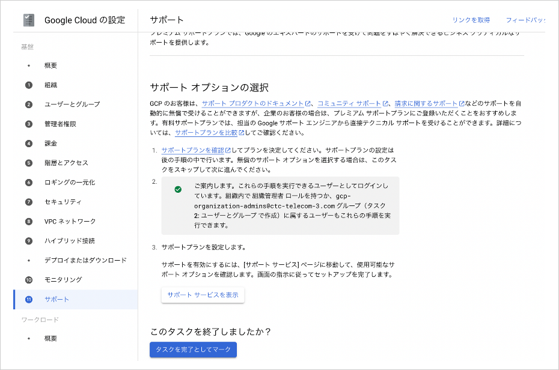Click ワークロード section label in sidebar
Viewport: 559px width, 370px height.
(x=40, y=320)
